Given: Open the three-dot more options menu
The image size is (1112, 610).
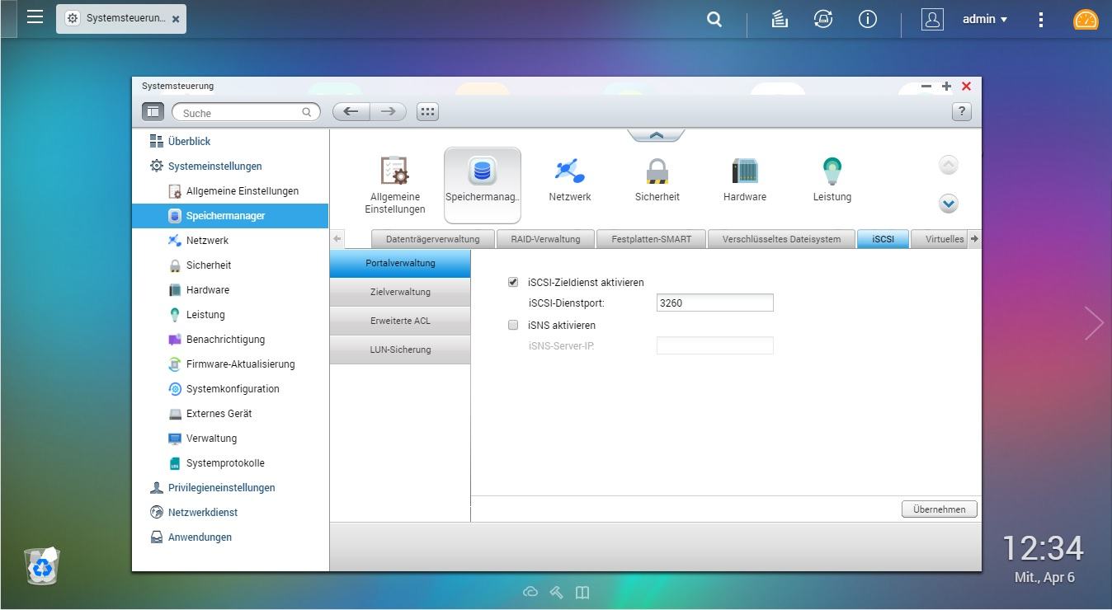Looking at the screenshot, I should point(1041,19).
